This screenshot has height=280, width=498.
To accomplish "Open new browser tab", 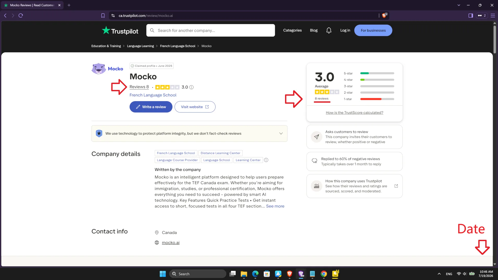I will [x=69, y=5].
